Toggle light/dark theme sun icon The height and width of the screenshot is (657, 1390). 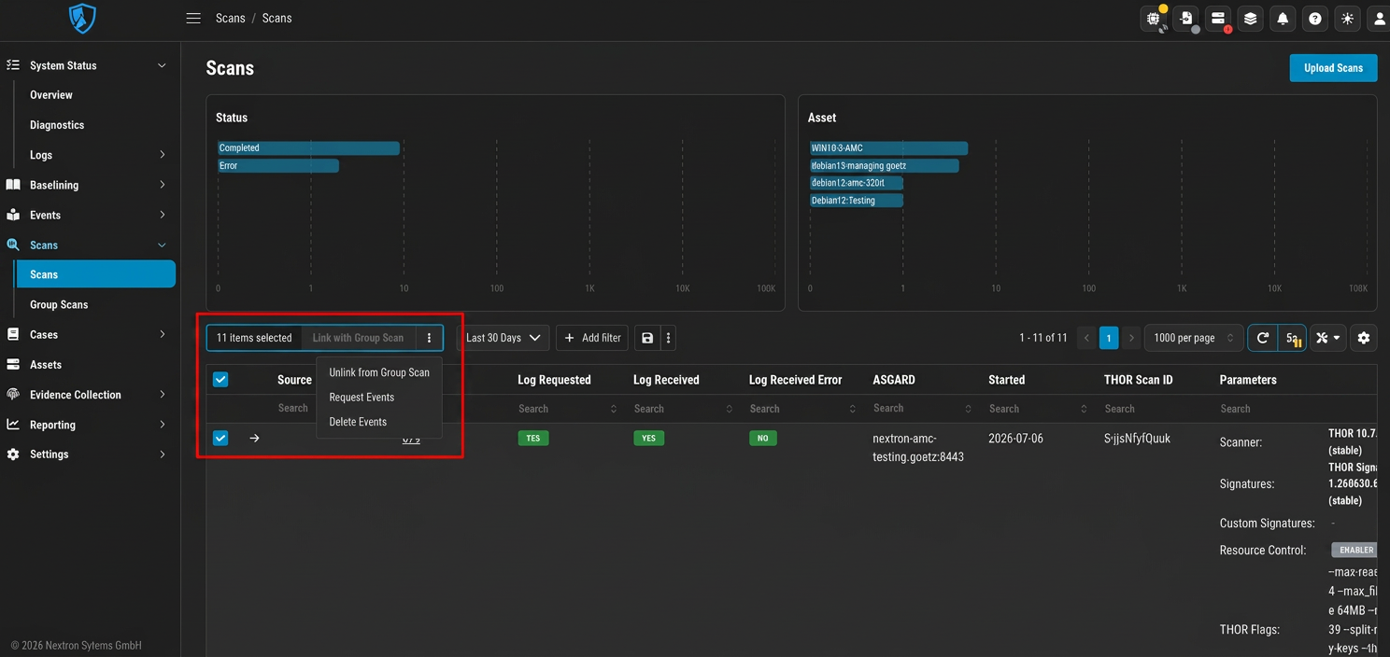click(1347, 18)
